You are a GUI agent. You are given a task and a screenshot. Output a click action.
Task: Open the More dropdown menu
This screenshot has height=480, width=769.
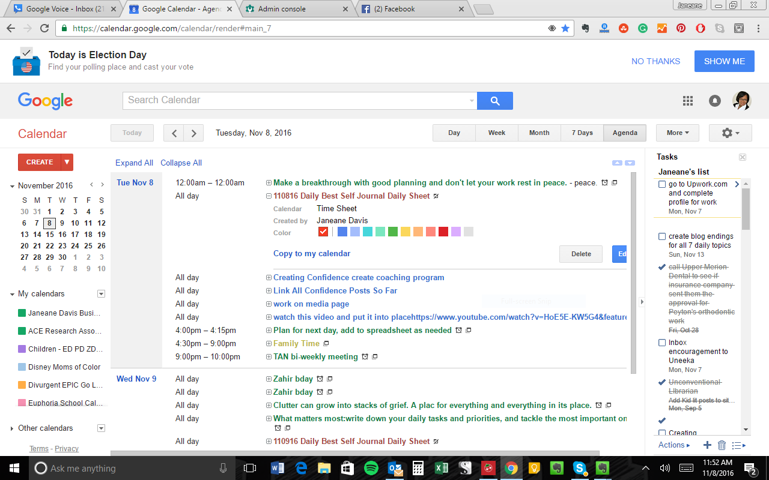[x=678, y=133]
